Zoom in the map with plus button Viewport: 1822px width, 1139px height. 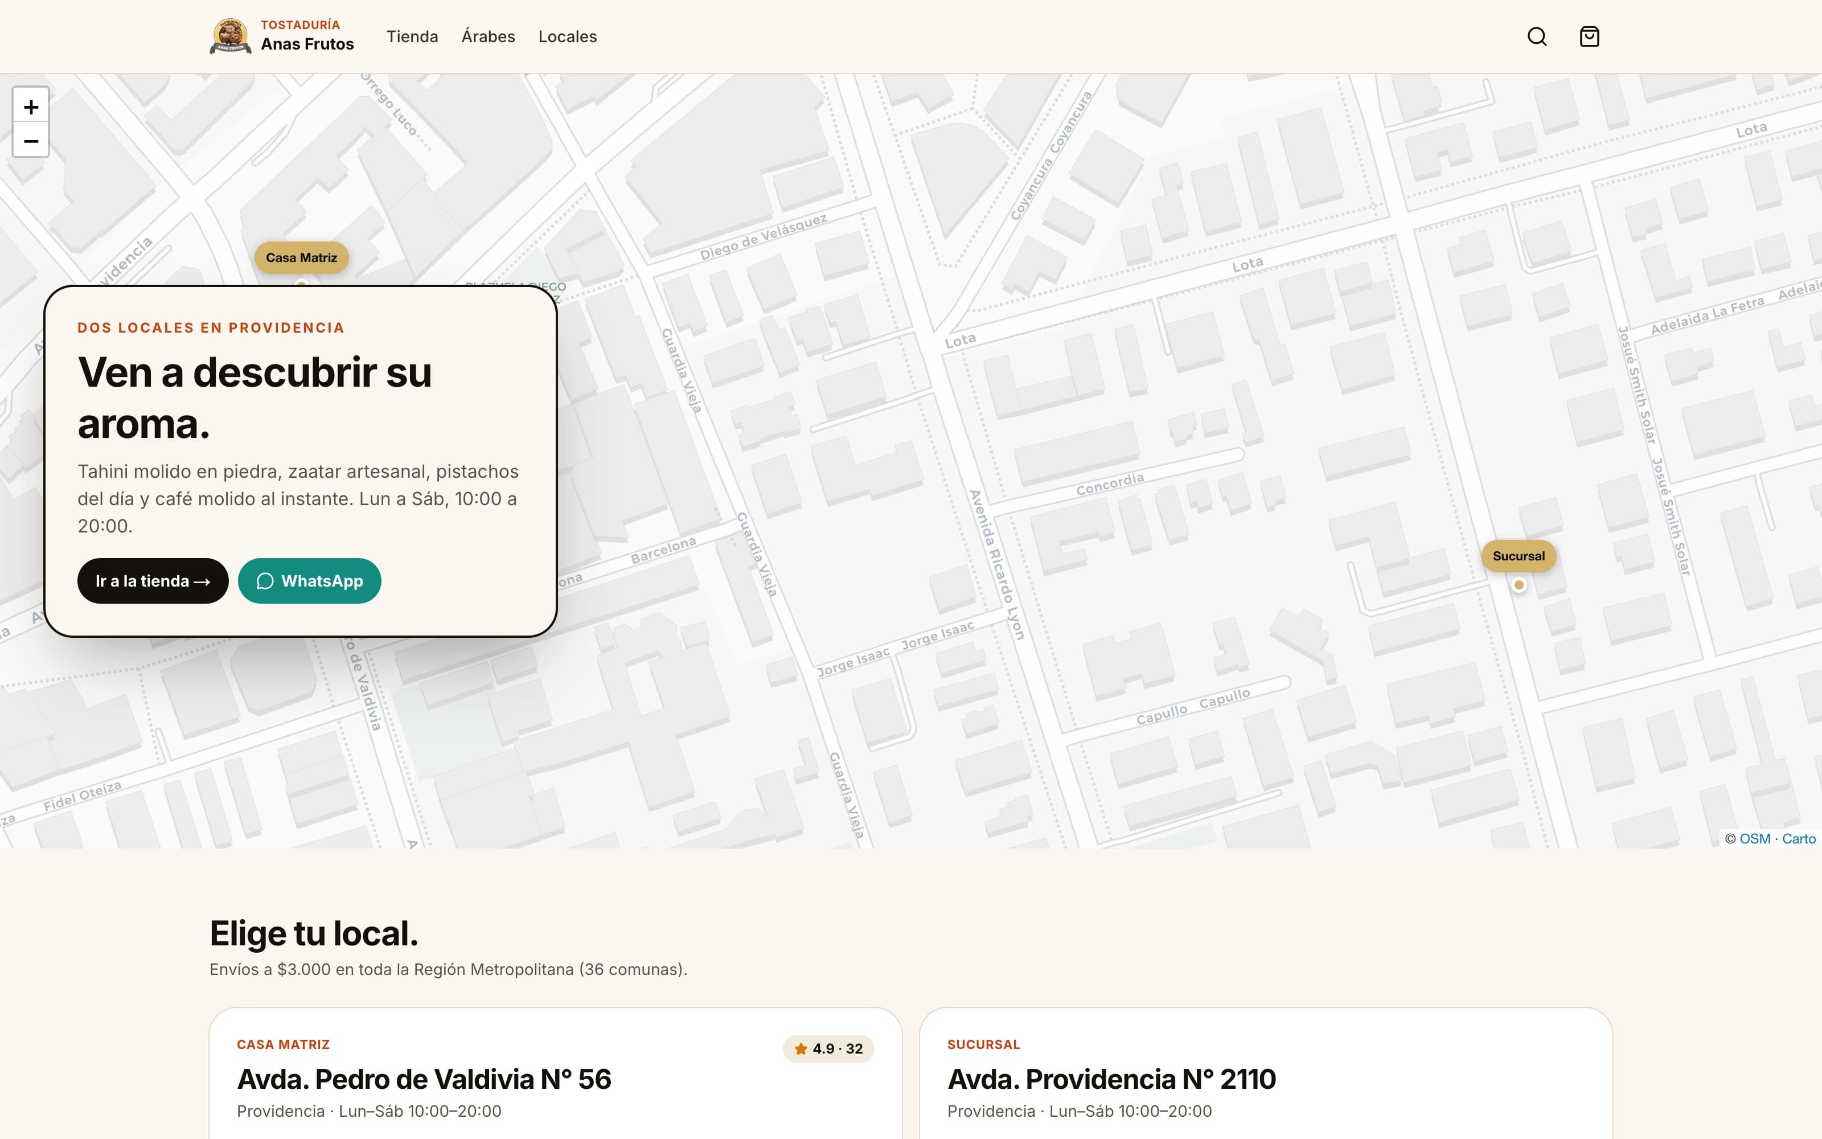(x=31, y=106)
